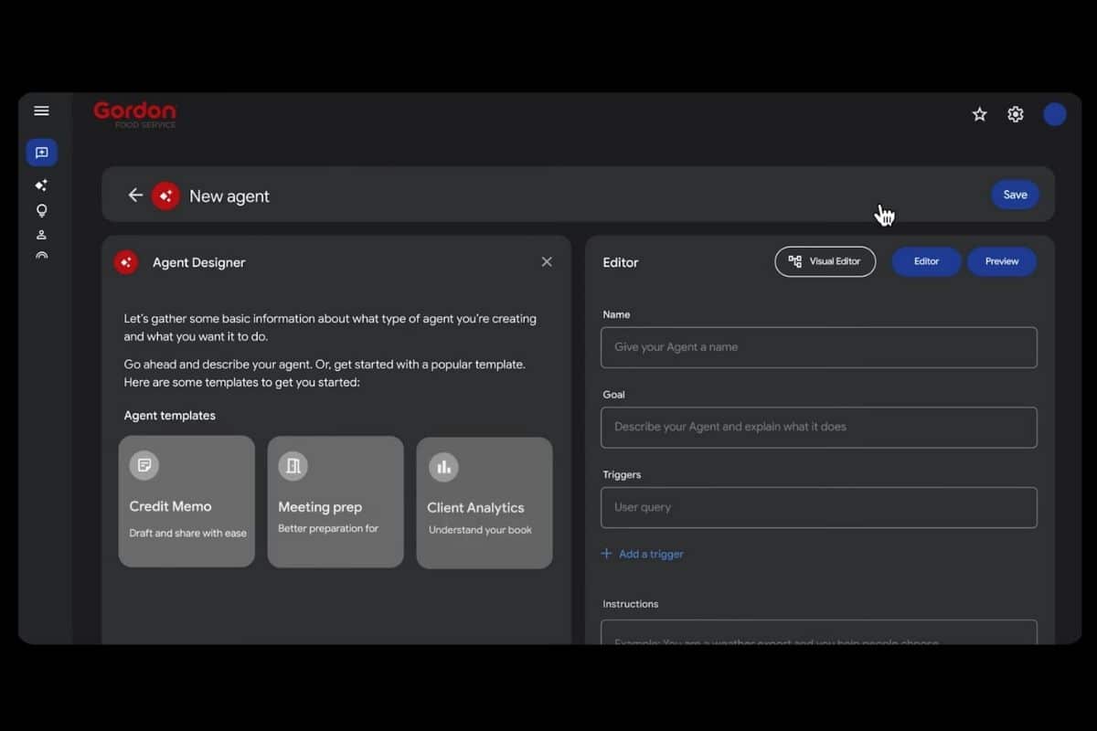Click the star favorites icon
This screenshot has width=1097, height=731.
979,114
